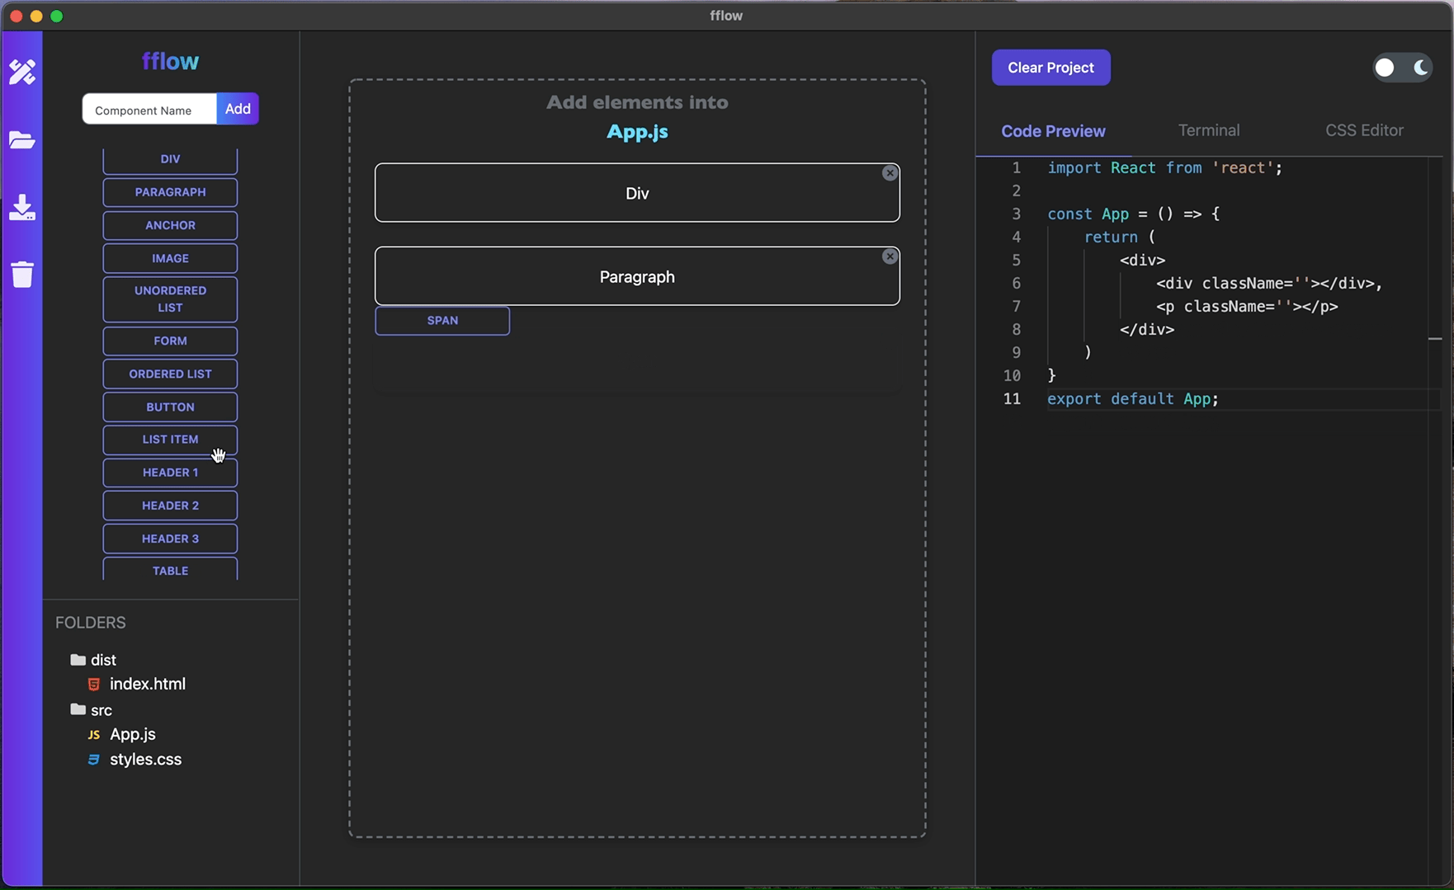Click code line 'export default App;'
The width and height of the screenshot is (1454, 890).
(x=1133, y=399)
